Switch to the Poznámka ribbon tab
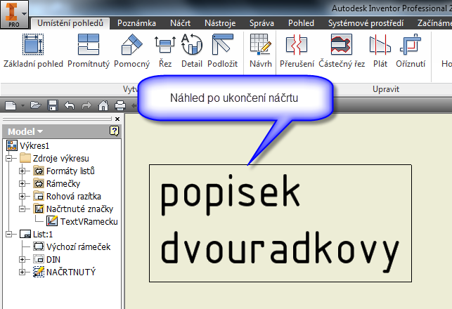Screen dimensions: 452x309 pos(136,23)
